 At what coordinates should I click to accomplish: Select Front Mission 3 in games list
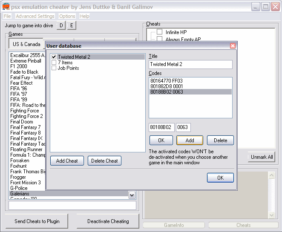pyautogui.click(x=26, y=183)
